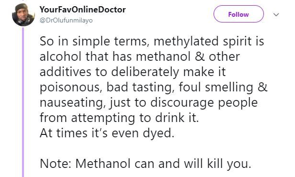Open the tweet options chevron menu
The height and width of the screenshot is (177, 295).
(x=276, y=14)
